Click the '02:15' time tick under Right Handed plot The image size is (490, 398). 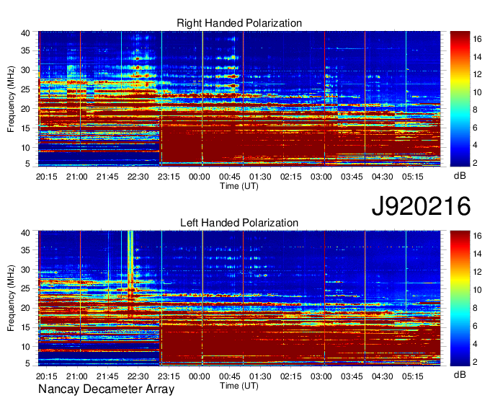pyautogui.click(x=291, y=177)
